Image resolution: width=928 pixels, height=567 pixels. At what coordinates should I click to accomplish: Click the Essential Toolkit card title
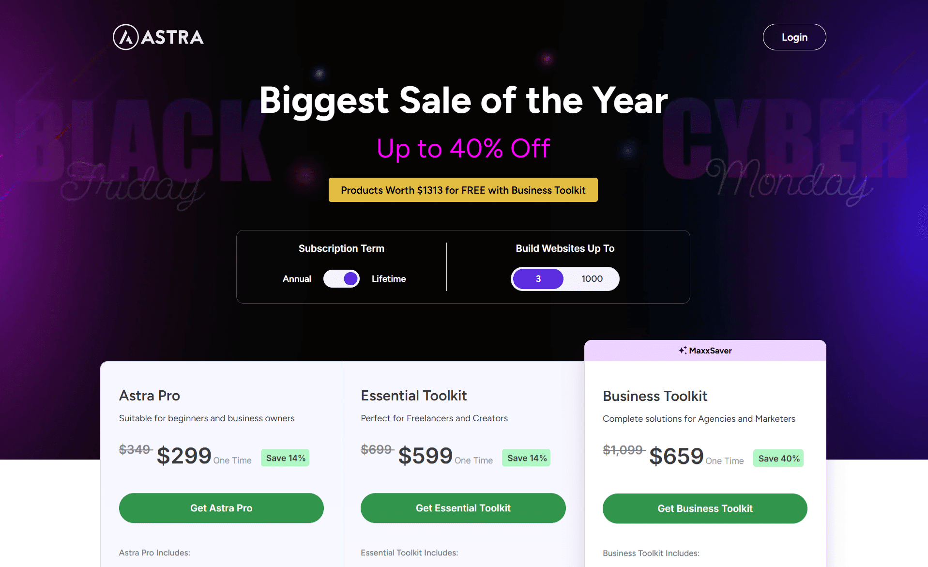click(x=413, y=396)
